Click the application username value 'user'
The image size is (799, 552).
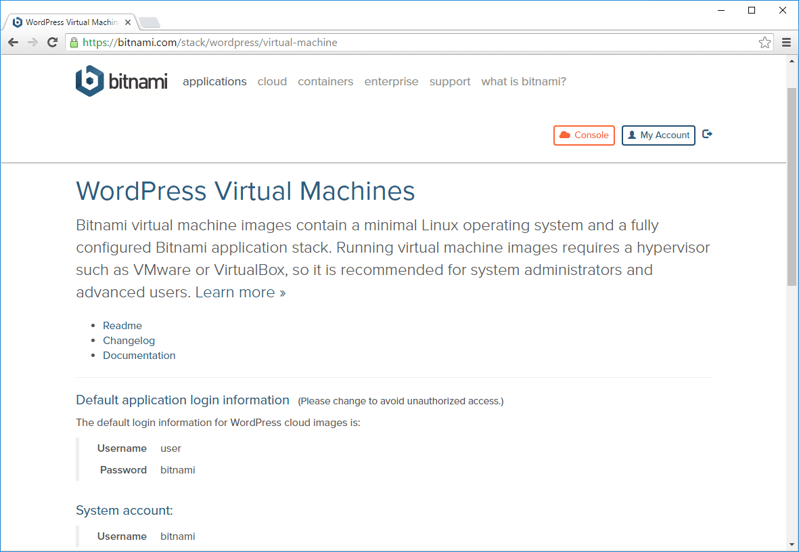pos(170,448)
